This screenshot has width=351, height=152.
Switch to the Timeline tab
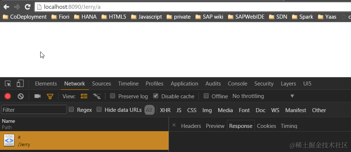(128, 84)
